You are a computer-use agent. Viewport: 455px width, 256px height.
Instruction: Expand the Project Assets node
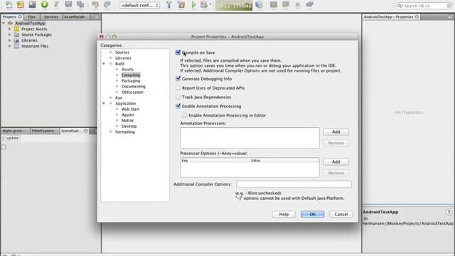point(9,29)
